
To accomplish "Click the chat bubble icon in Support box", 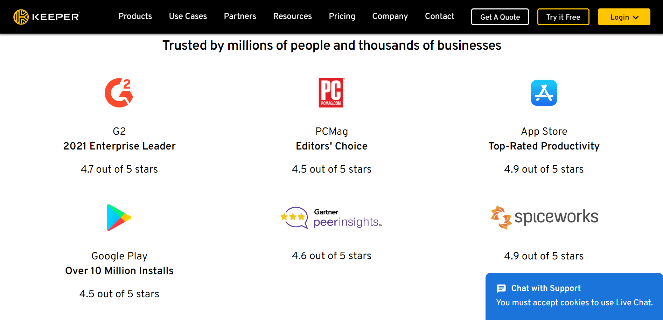I will (501, 288).
